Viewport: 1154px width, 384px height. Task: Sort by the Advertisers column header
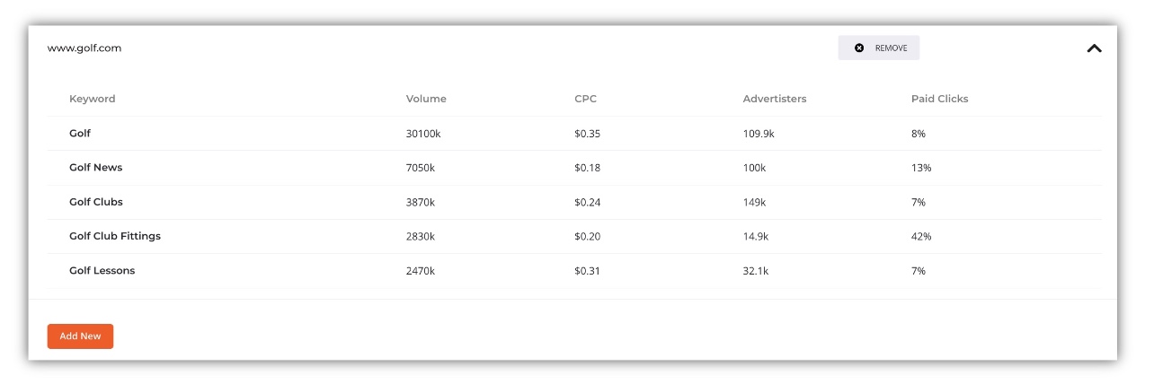click(775, 99)
